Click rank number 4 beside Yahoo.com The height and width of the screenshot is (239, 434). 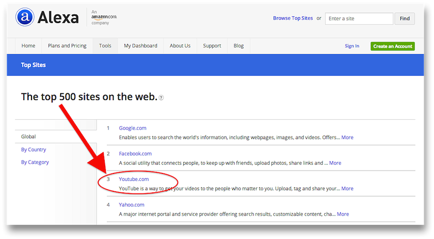click(x=108, y=205)
